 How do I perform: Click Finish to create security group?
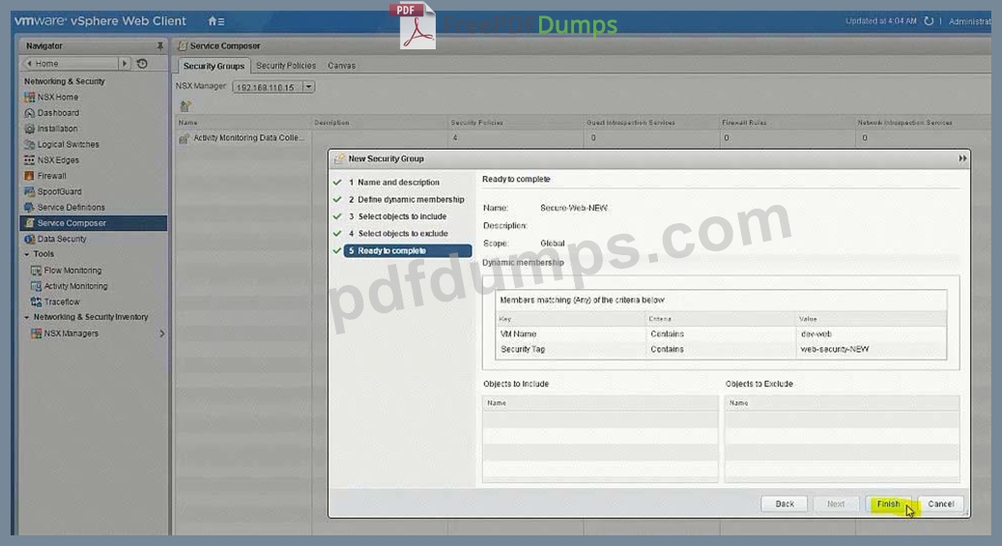[888, 503]
